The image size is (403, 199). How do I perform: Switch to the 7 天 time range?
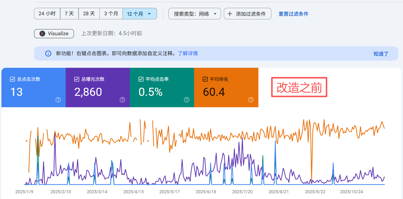[69, 14]
